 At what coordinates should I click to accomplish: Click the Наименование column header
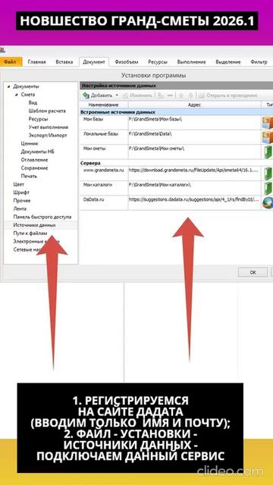(104, 105)
